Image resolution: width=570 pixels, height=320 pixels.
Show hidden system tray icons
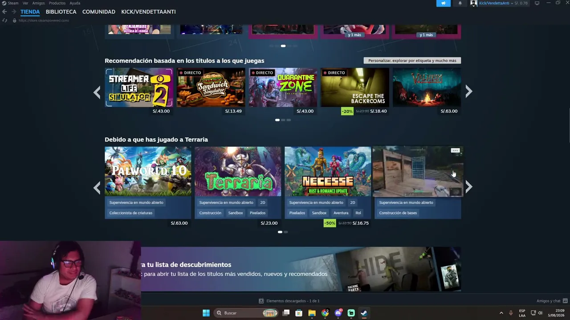(501, 313)
